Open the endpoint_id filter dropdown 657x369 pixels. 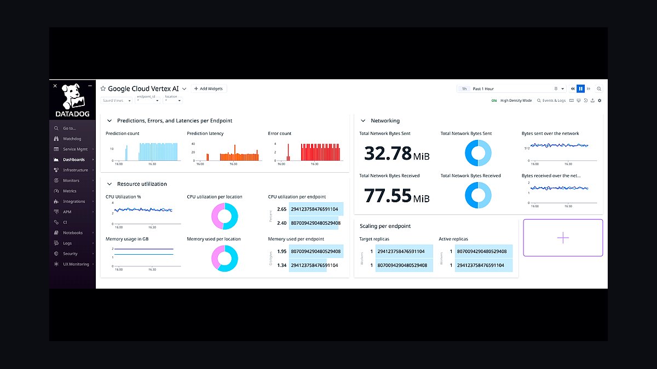[x=148, y=101]
